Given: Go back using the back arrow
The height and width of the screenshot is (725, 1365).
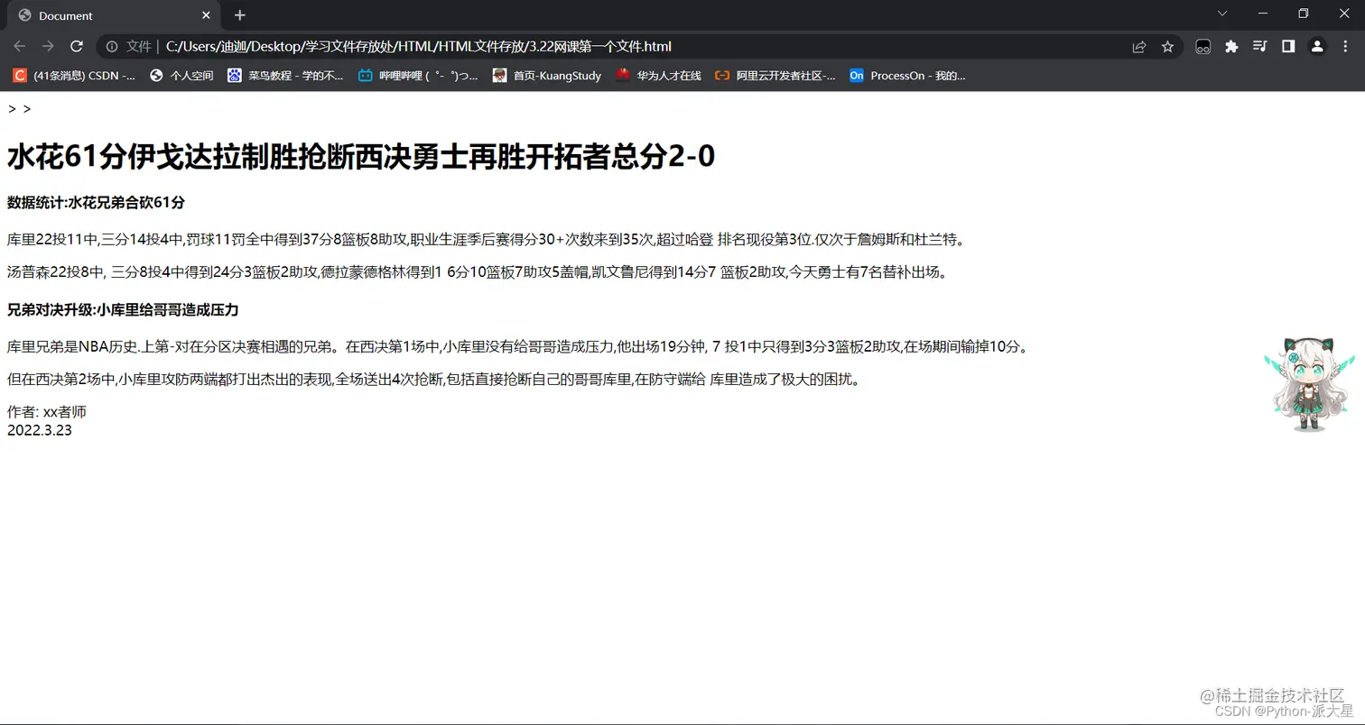Looking at the screenshot, I should click(20, 46).
